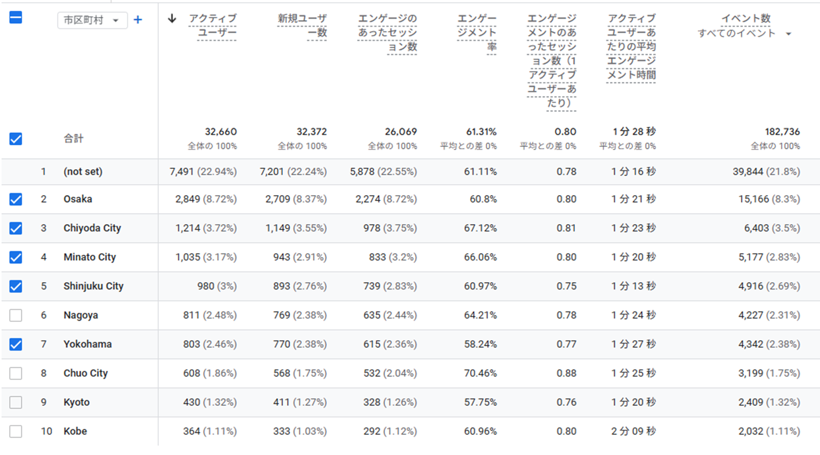Check the Kyoto row checkbox
The height and width of the screenshot is (455, 820).
(16, 403)
